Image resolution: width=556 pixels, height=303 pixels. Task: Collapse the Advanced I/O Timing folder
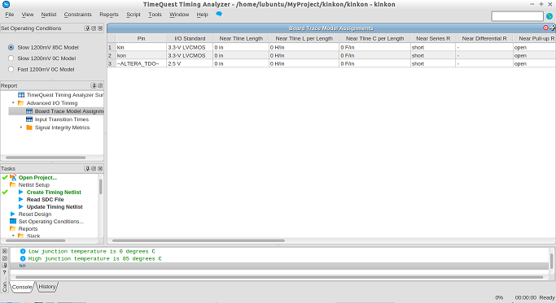tap(14, 103)
